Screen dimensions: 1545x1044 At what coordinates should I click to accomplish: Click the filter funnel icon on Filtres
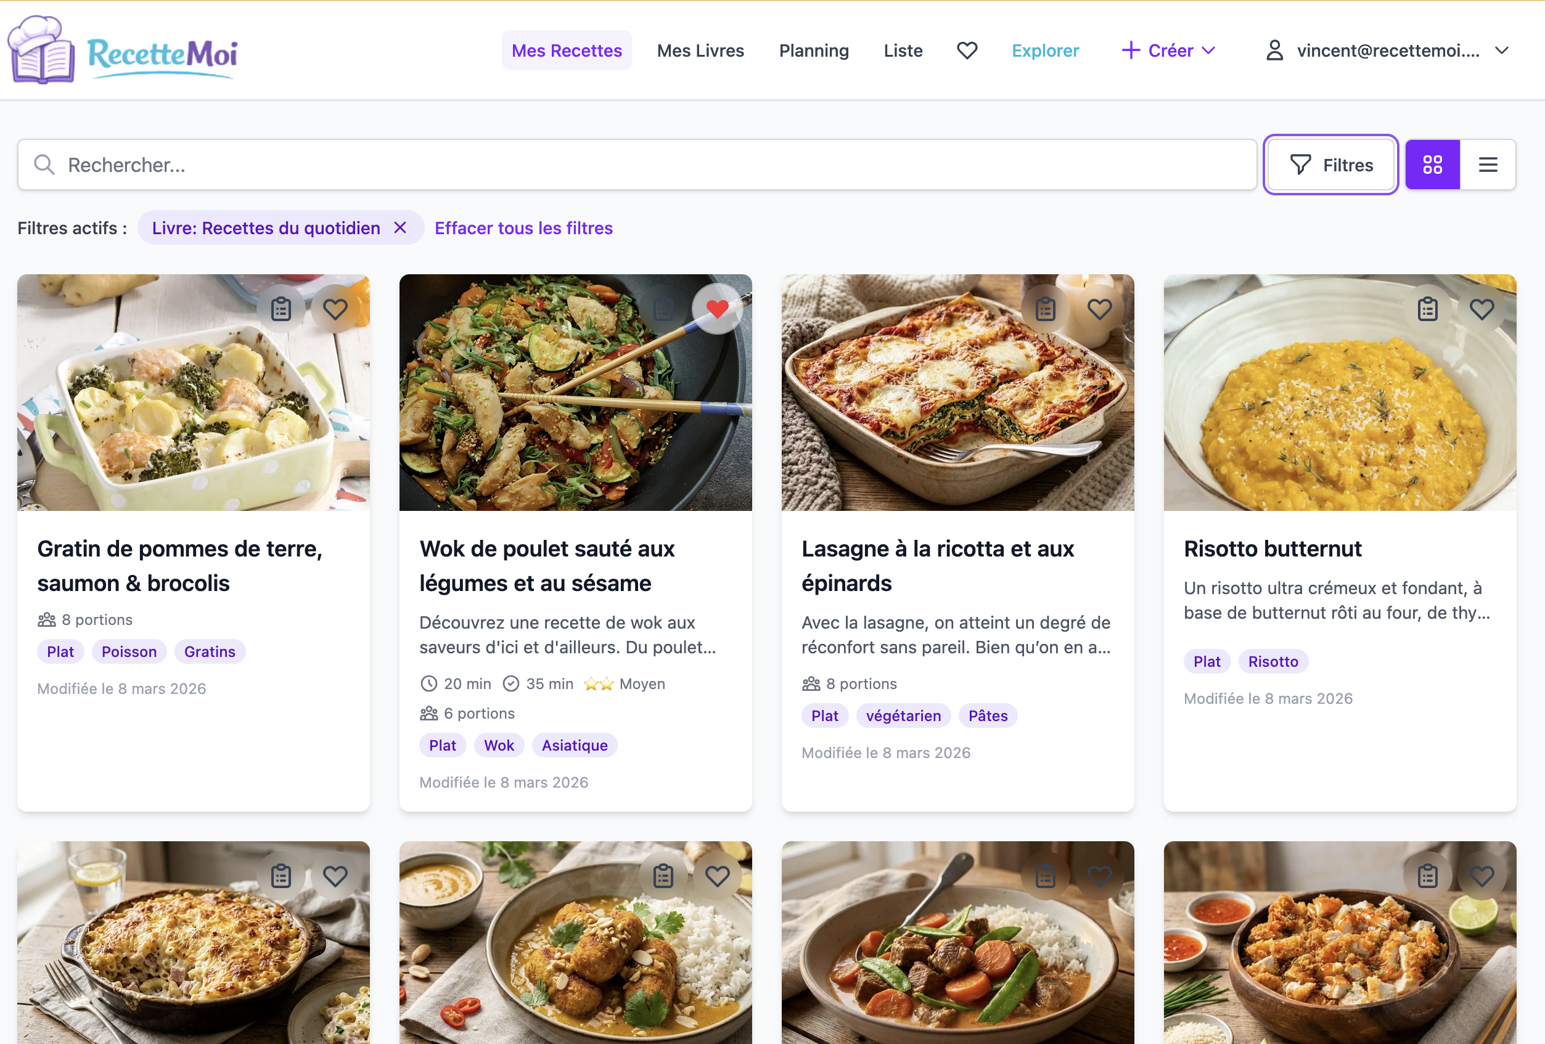(x=1301, y=164)
